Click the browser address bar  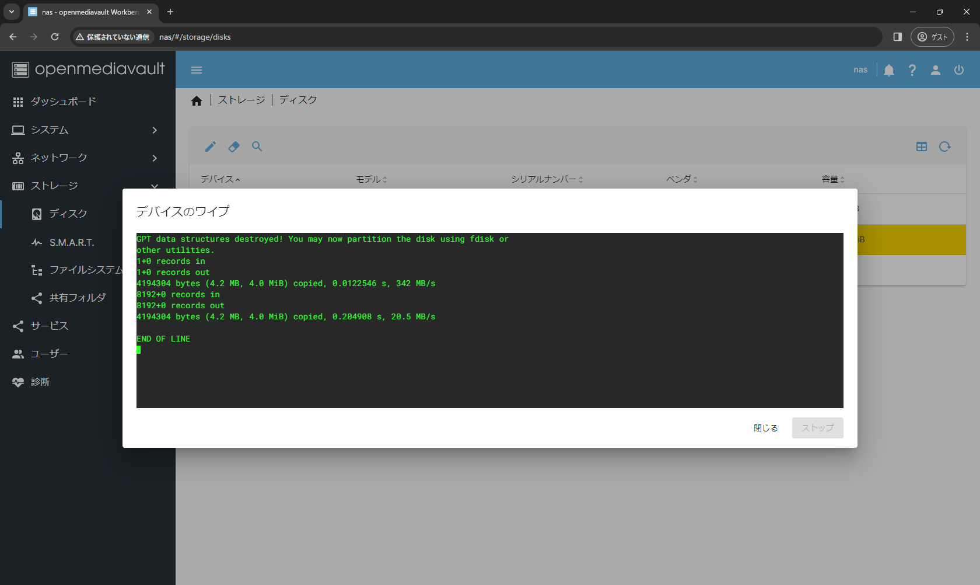tap(467, 37)
